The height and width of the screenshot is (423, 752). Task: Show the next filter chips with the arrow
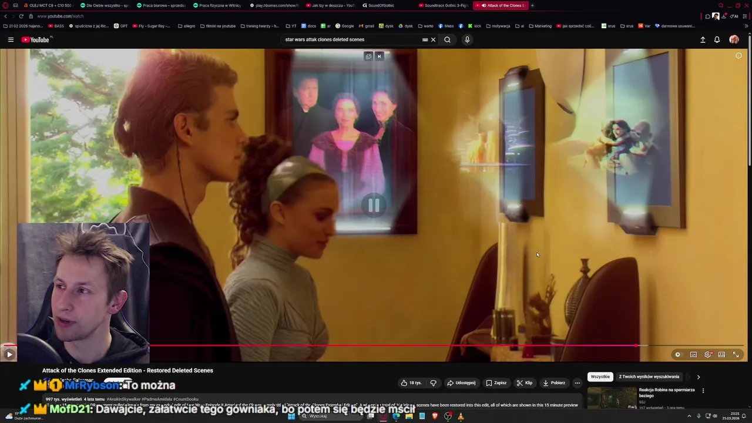click(699, 377)
